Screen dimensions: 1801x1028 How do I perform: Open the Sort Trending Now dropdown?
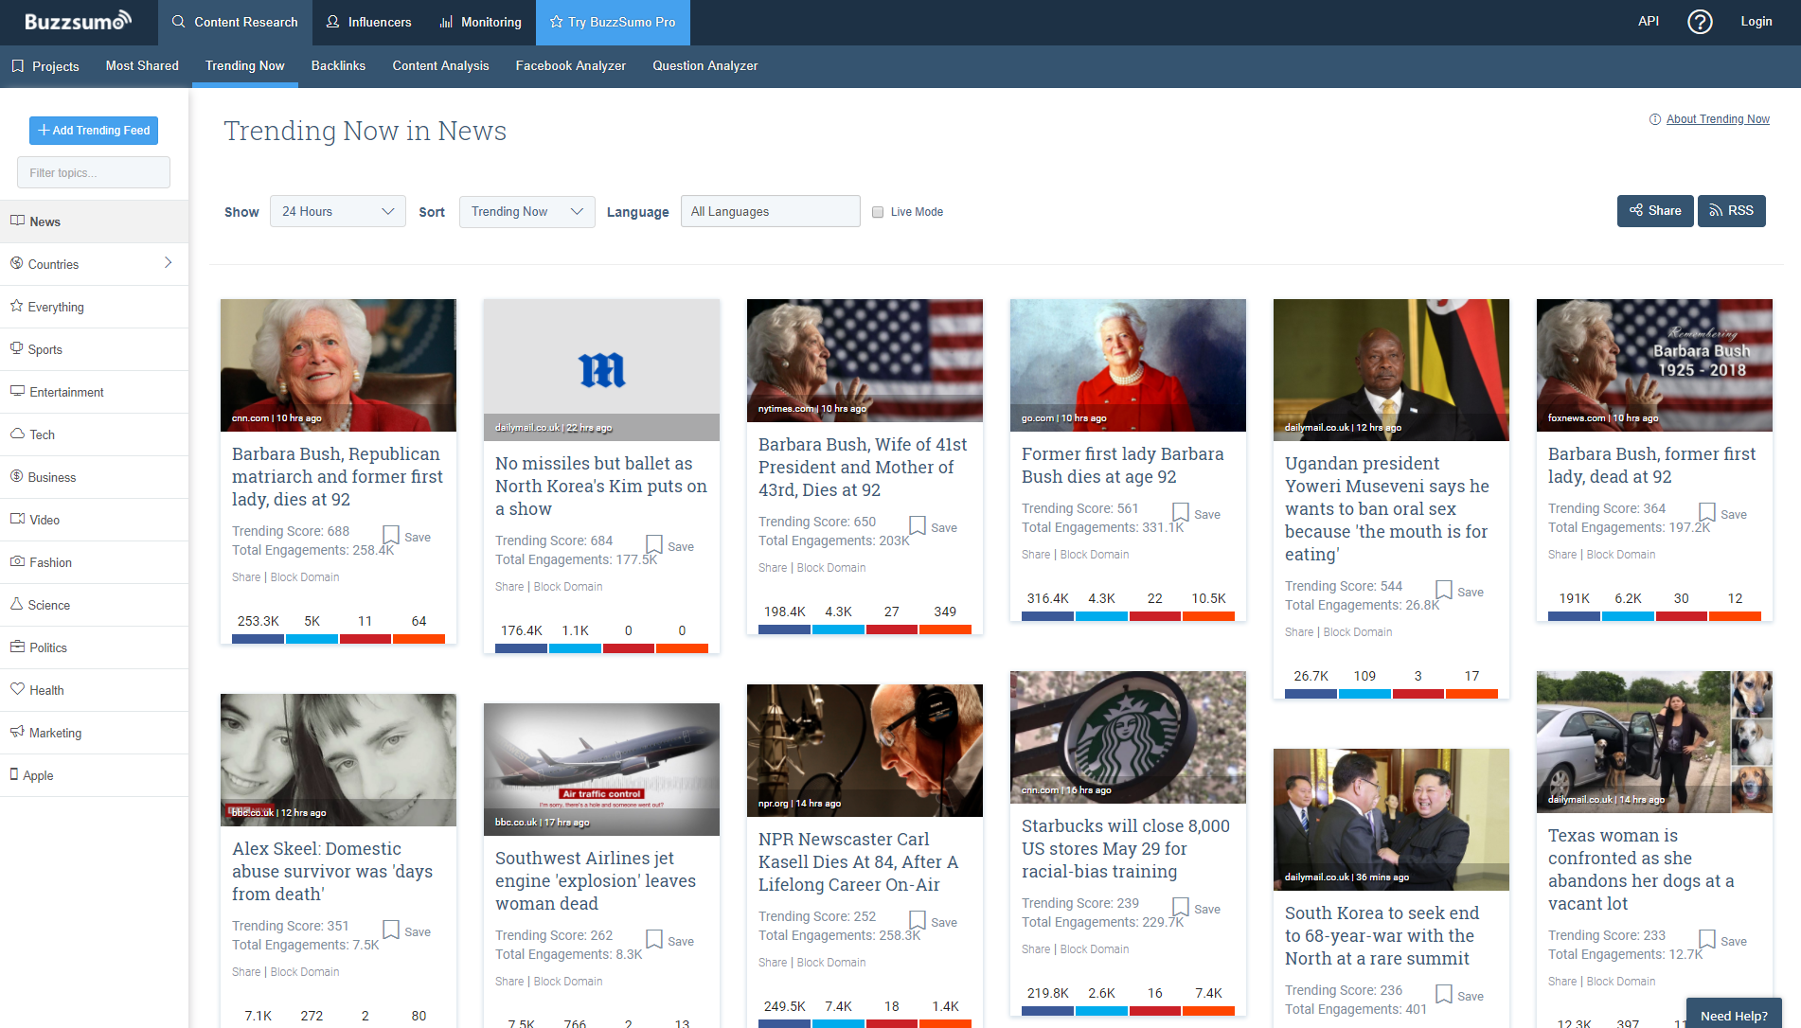[x=526, y=211]
